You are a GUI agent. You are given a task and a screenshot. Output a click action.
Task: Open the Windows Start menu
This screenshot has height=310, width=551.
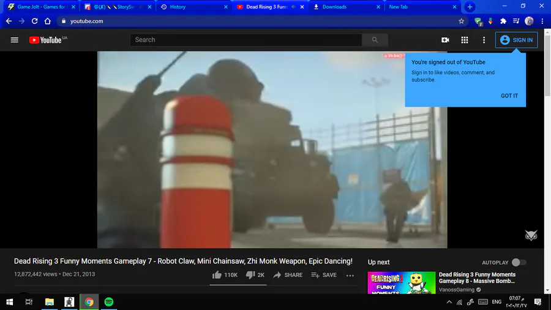pyautogui.click(x=9, y=302)
